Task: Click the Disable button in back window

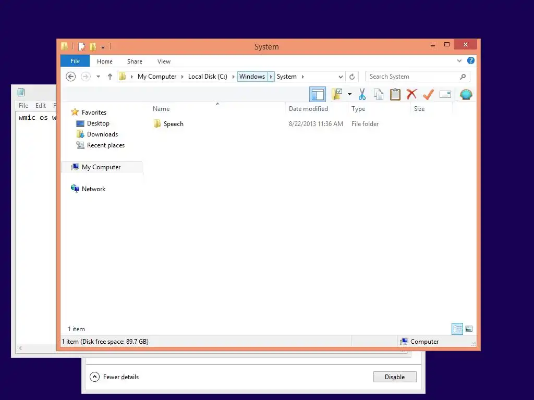Action: [395, 377]
